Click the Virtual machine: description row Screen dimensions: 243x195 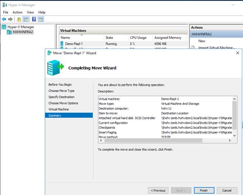(x=165, y=99)
